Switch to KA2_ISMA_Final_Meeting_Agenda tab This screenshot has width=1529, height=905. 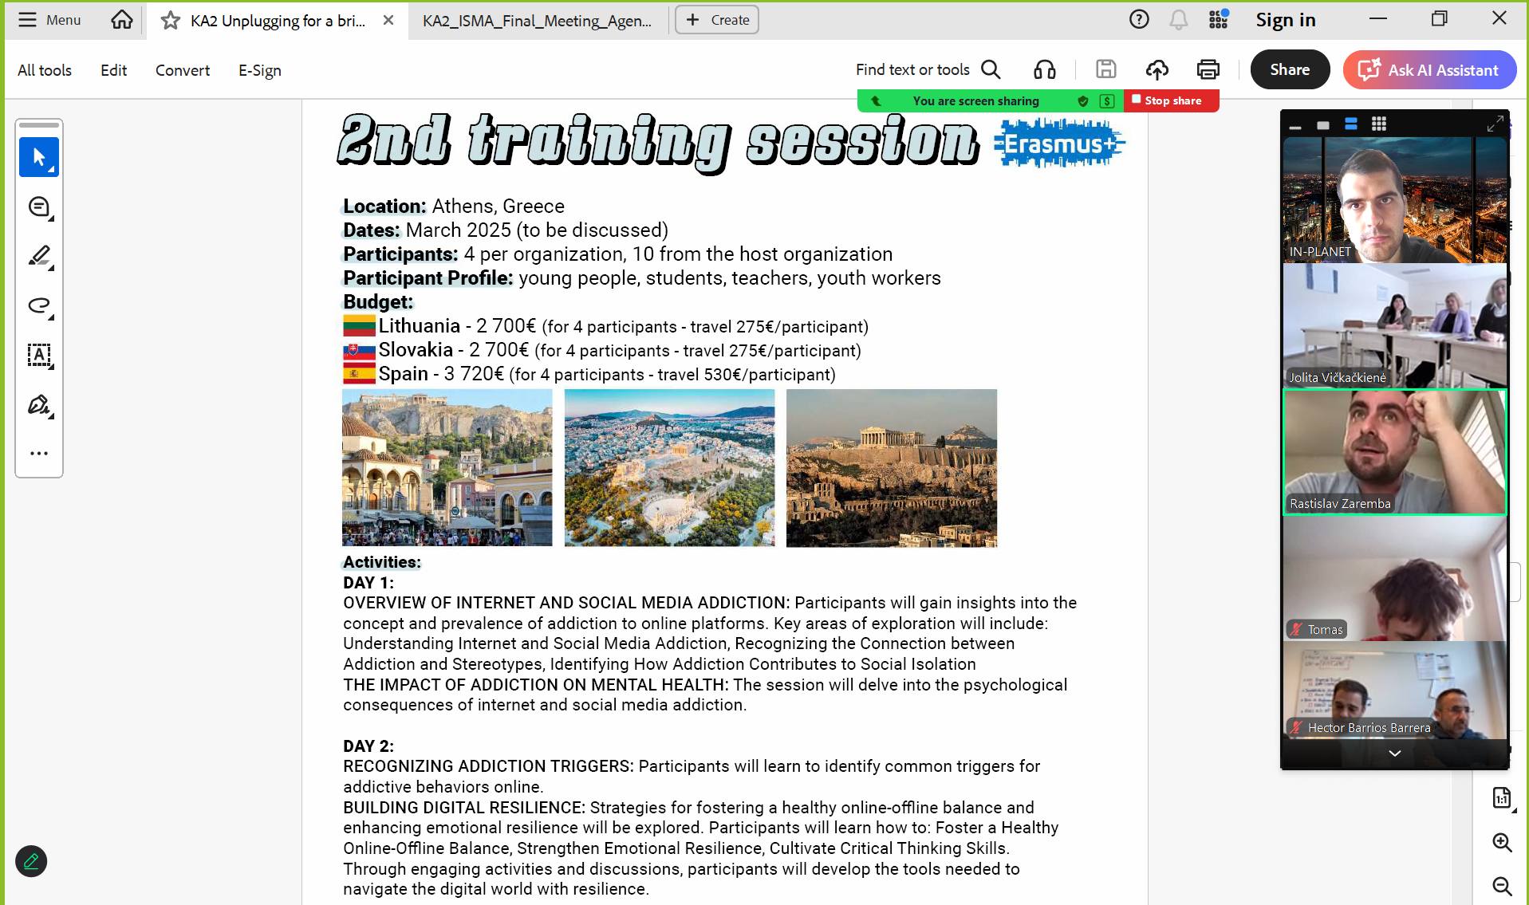tap(537, 21)
